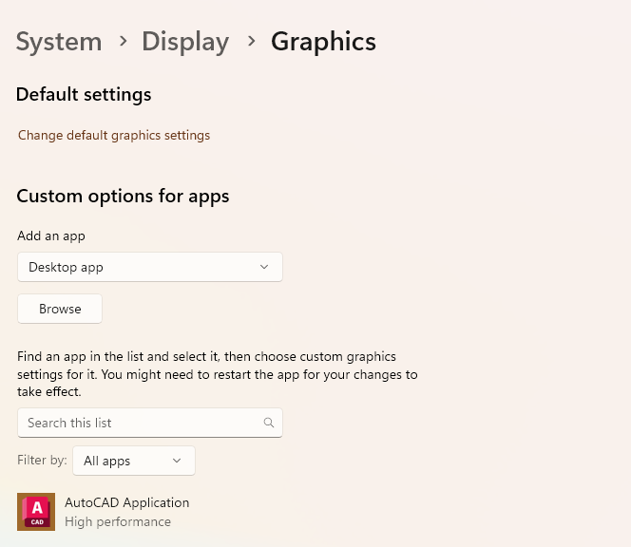This screenshot has width=631, height=547.
Task: Click the Add an app label
Action: pos(51,236)
